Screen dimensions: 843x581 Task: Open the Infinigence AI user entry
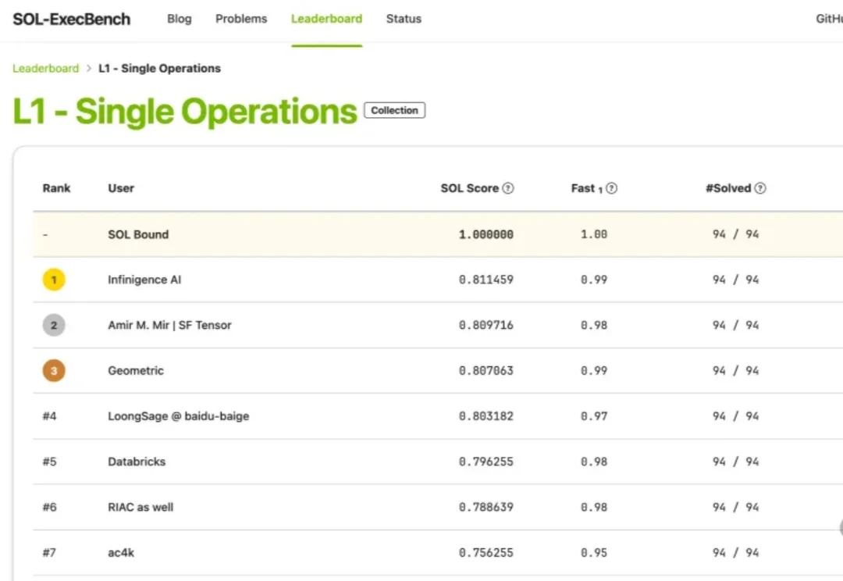click(144, 280)
